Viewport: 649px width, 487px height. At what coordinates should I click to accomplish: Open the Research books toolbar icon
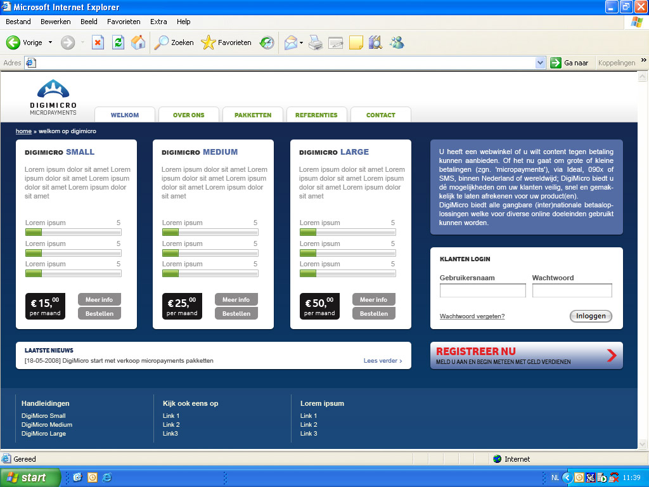(375, 42)
